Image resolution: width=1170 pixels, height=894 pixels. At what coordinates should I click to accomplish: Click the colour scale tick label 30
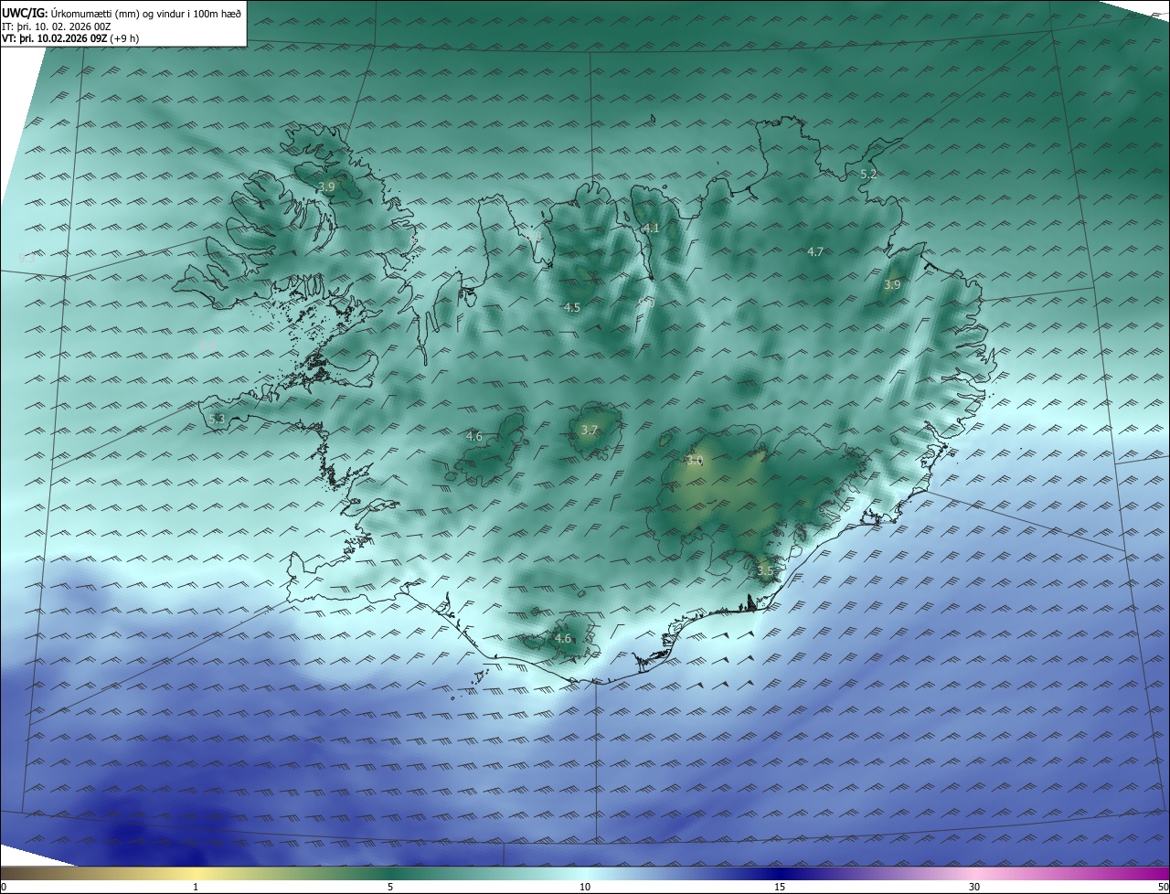pos(974,887)
